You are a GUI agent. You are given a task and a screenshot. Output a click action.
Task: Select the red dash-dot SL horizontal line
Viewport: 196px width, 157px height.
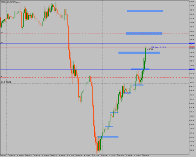(95, 77)
